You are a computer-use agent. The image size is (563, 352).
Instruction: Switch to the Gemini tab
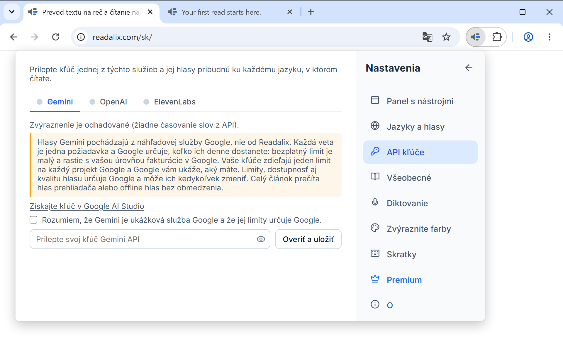click(55, 102)
